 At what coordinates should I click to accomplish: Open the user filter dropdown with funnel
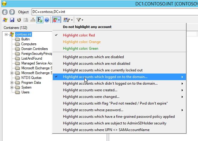pyautogui.click(x=68, y=20)
